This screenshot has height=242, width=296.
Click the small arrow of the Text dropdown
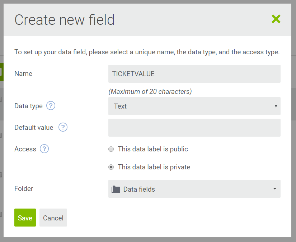tap(276, 106)
